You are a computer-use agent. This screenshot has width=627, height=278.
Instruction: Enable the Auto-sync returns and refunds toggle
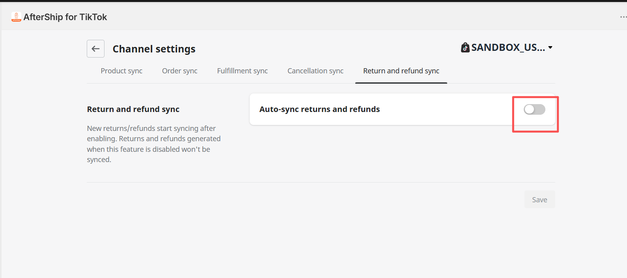coord(534,109)
